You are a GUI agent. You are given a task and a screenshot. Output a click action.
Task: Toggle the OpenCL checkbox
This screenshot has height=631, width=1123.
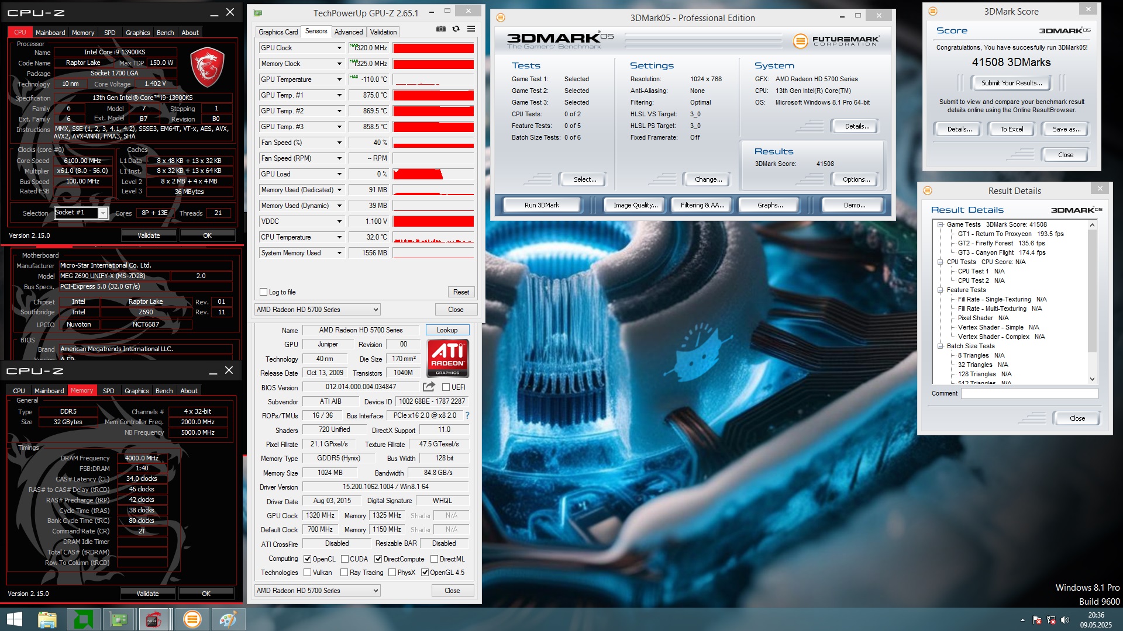[307, 559]
